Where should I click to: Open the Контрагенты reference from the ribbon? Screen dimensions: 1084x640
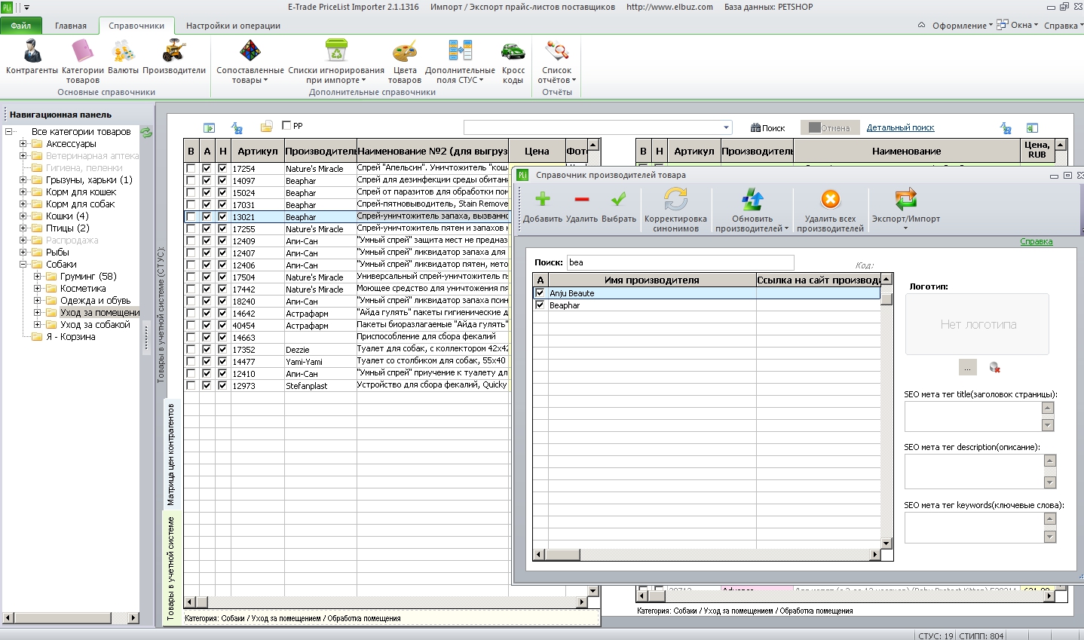coord(32,58)
